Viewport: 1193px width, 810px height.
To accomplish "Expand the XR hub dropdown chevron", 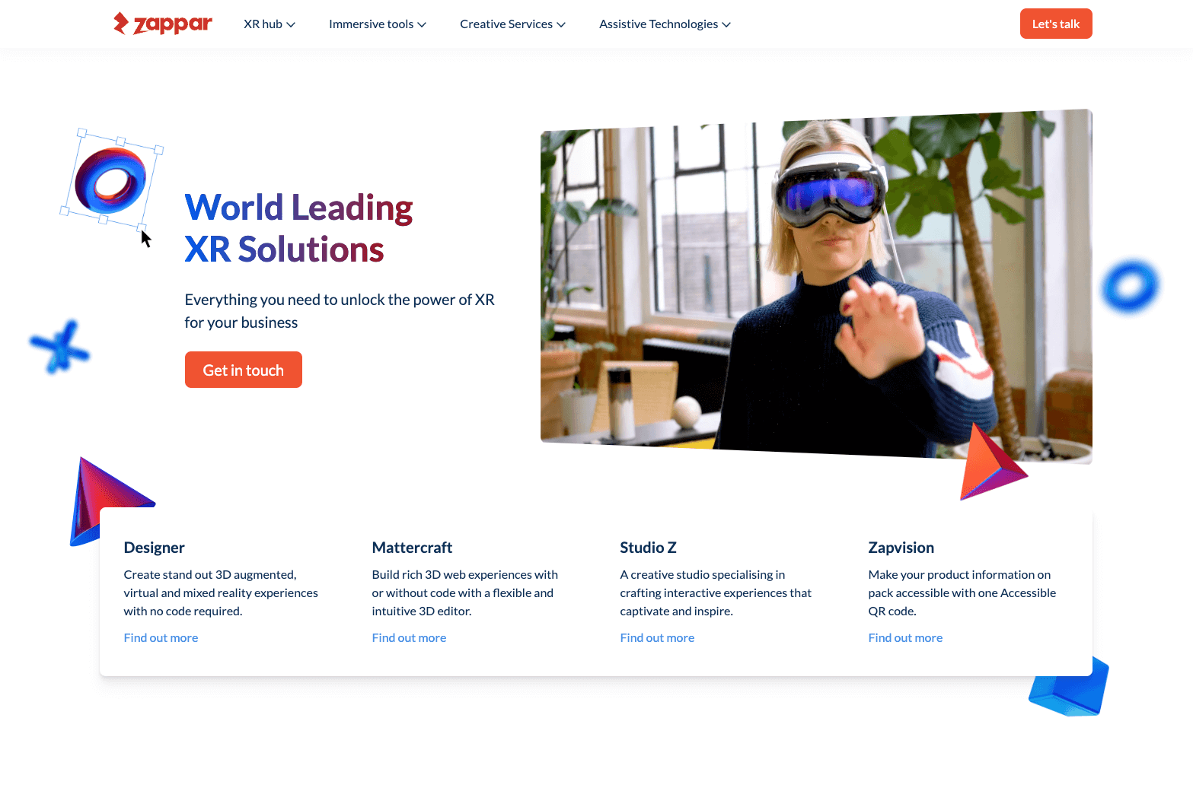I will (x=291, y=24).
